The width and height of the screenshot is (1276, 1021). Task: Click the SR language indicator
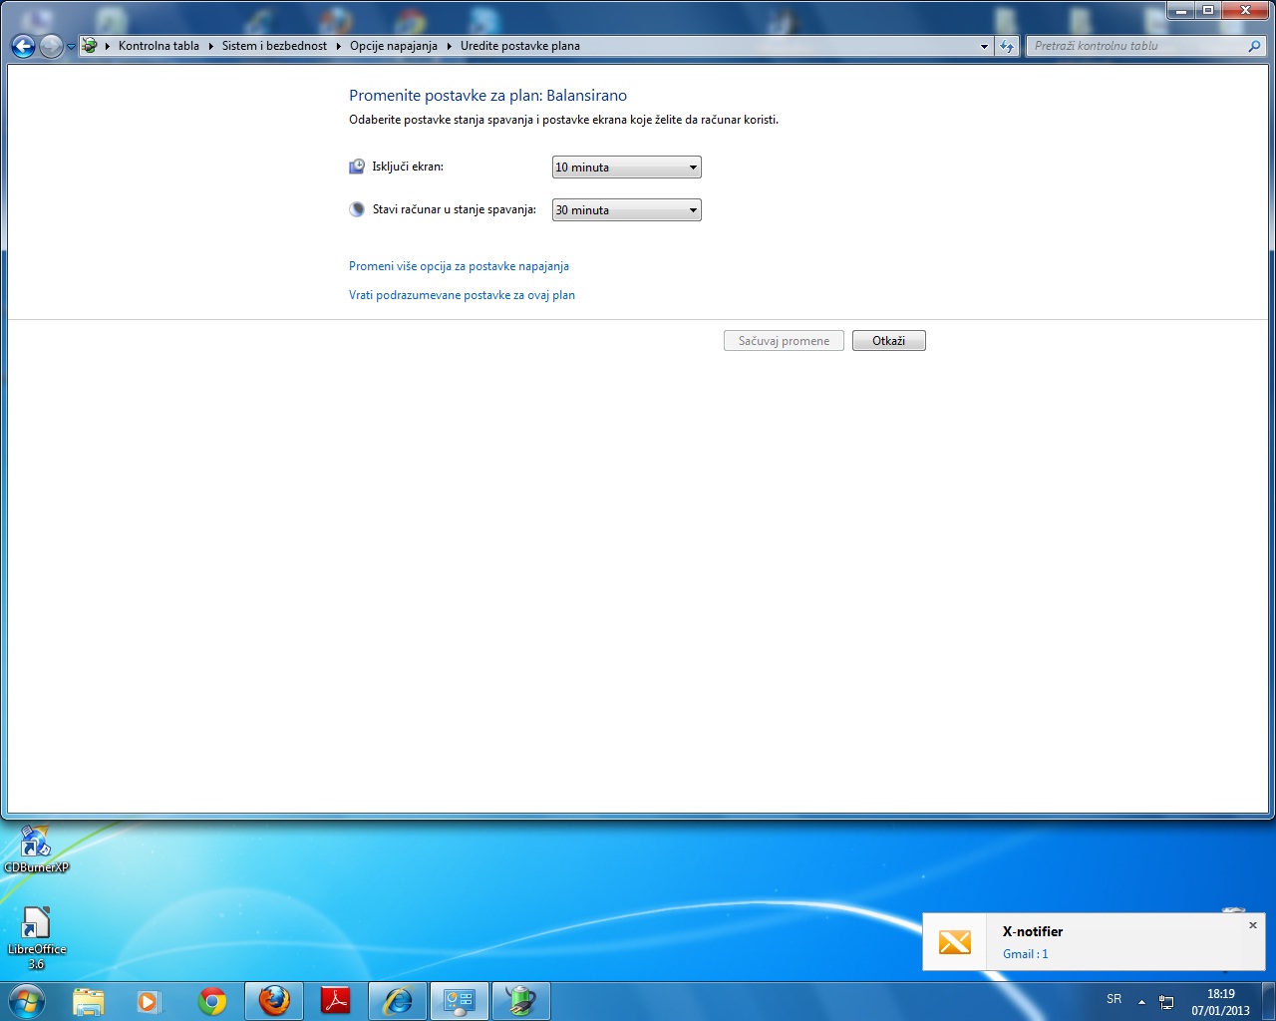coord(1115,999)
